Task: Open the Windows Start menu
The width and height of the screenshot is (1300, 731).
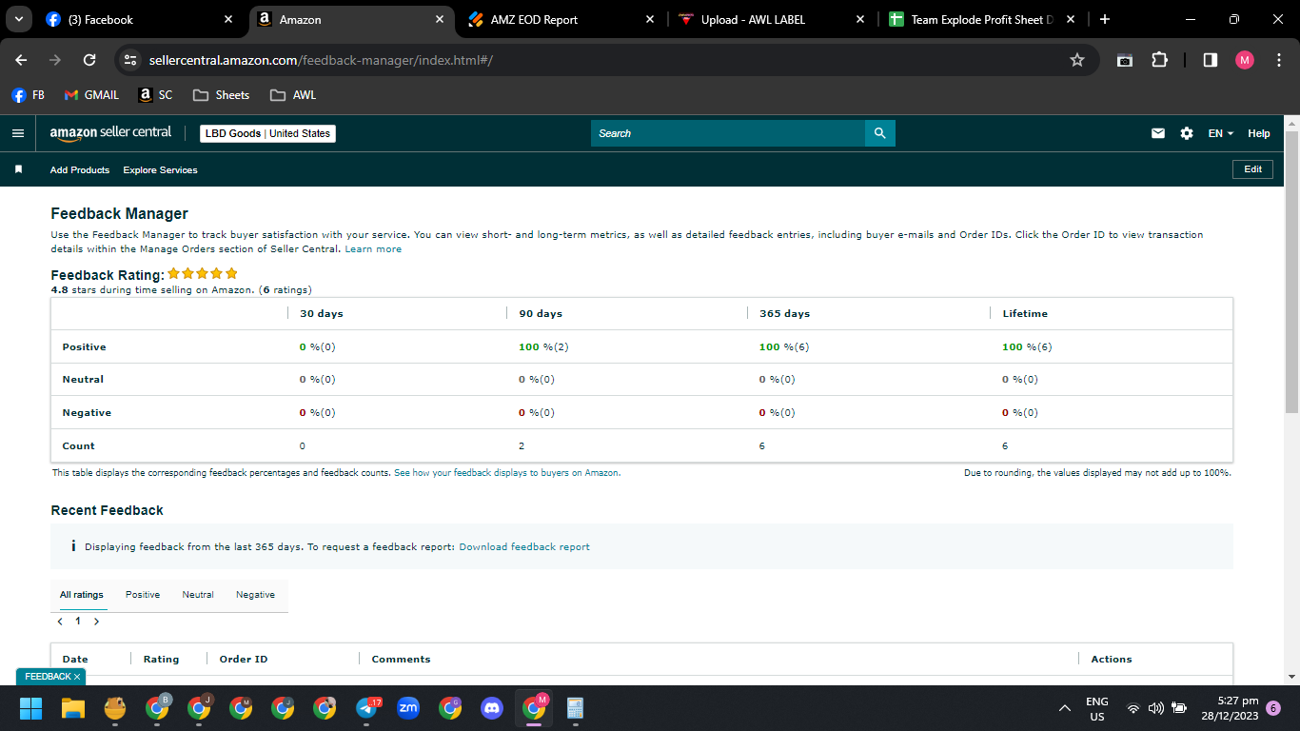Action: (x=31, y=708)
